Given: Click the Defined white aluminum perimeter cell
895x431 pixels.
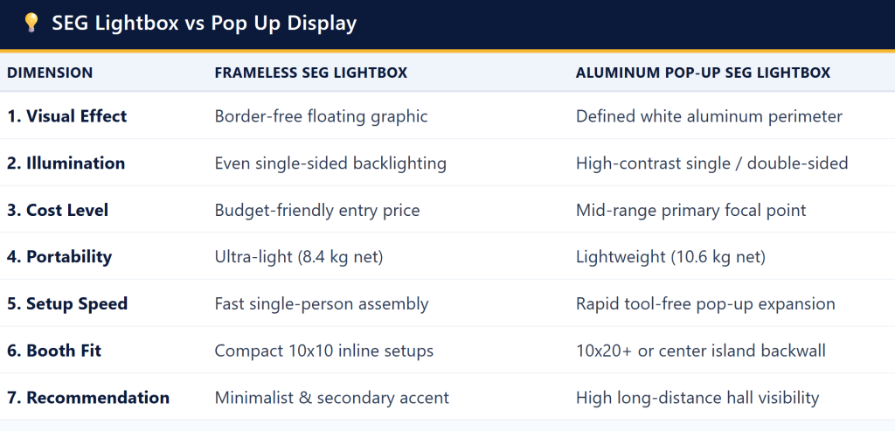Looking at the screenshot, I should (709, 116).
